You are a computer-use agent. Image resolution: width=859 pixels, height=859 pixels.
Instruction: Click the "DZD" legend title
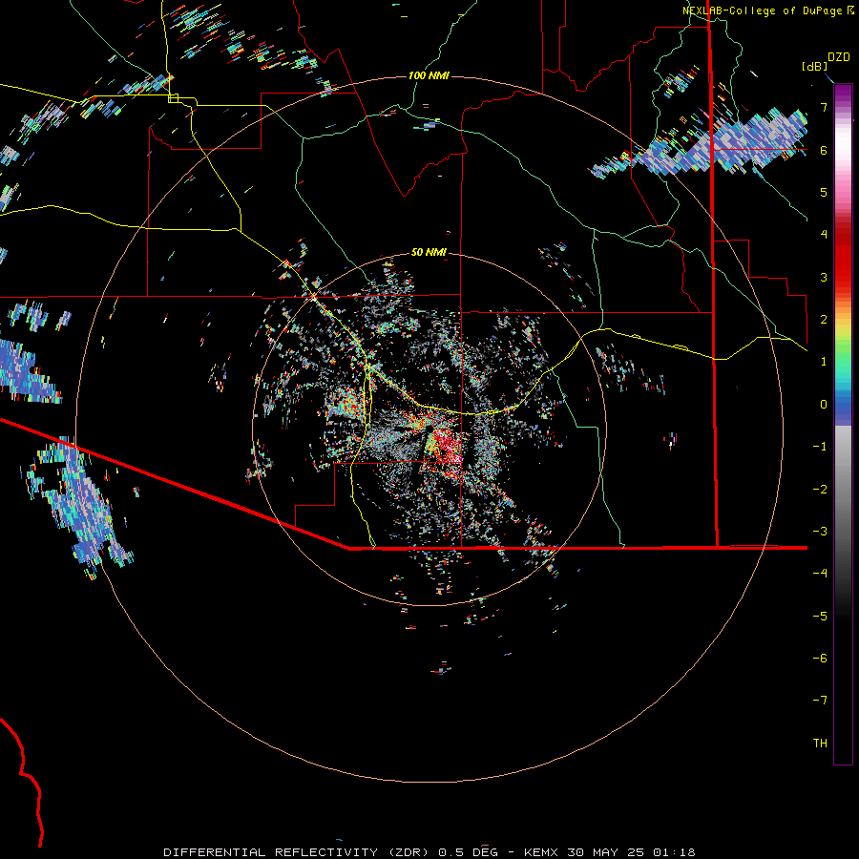(839, 57)
